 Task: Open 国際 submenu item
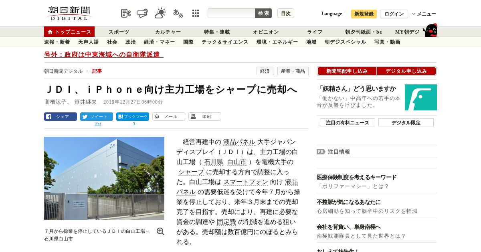pyautogui.click(x=188, y=42)
